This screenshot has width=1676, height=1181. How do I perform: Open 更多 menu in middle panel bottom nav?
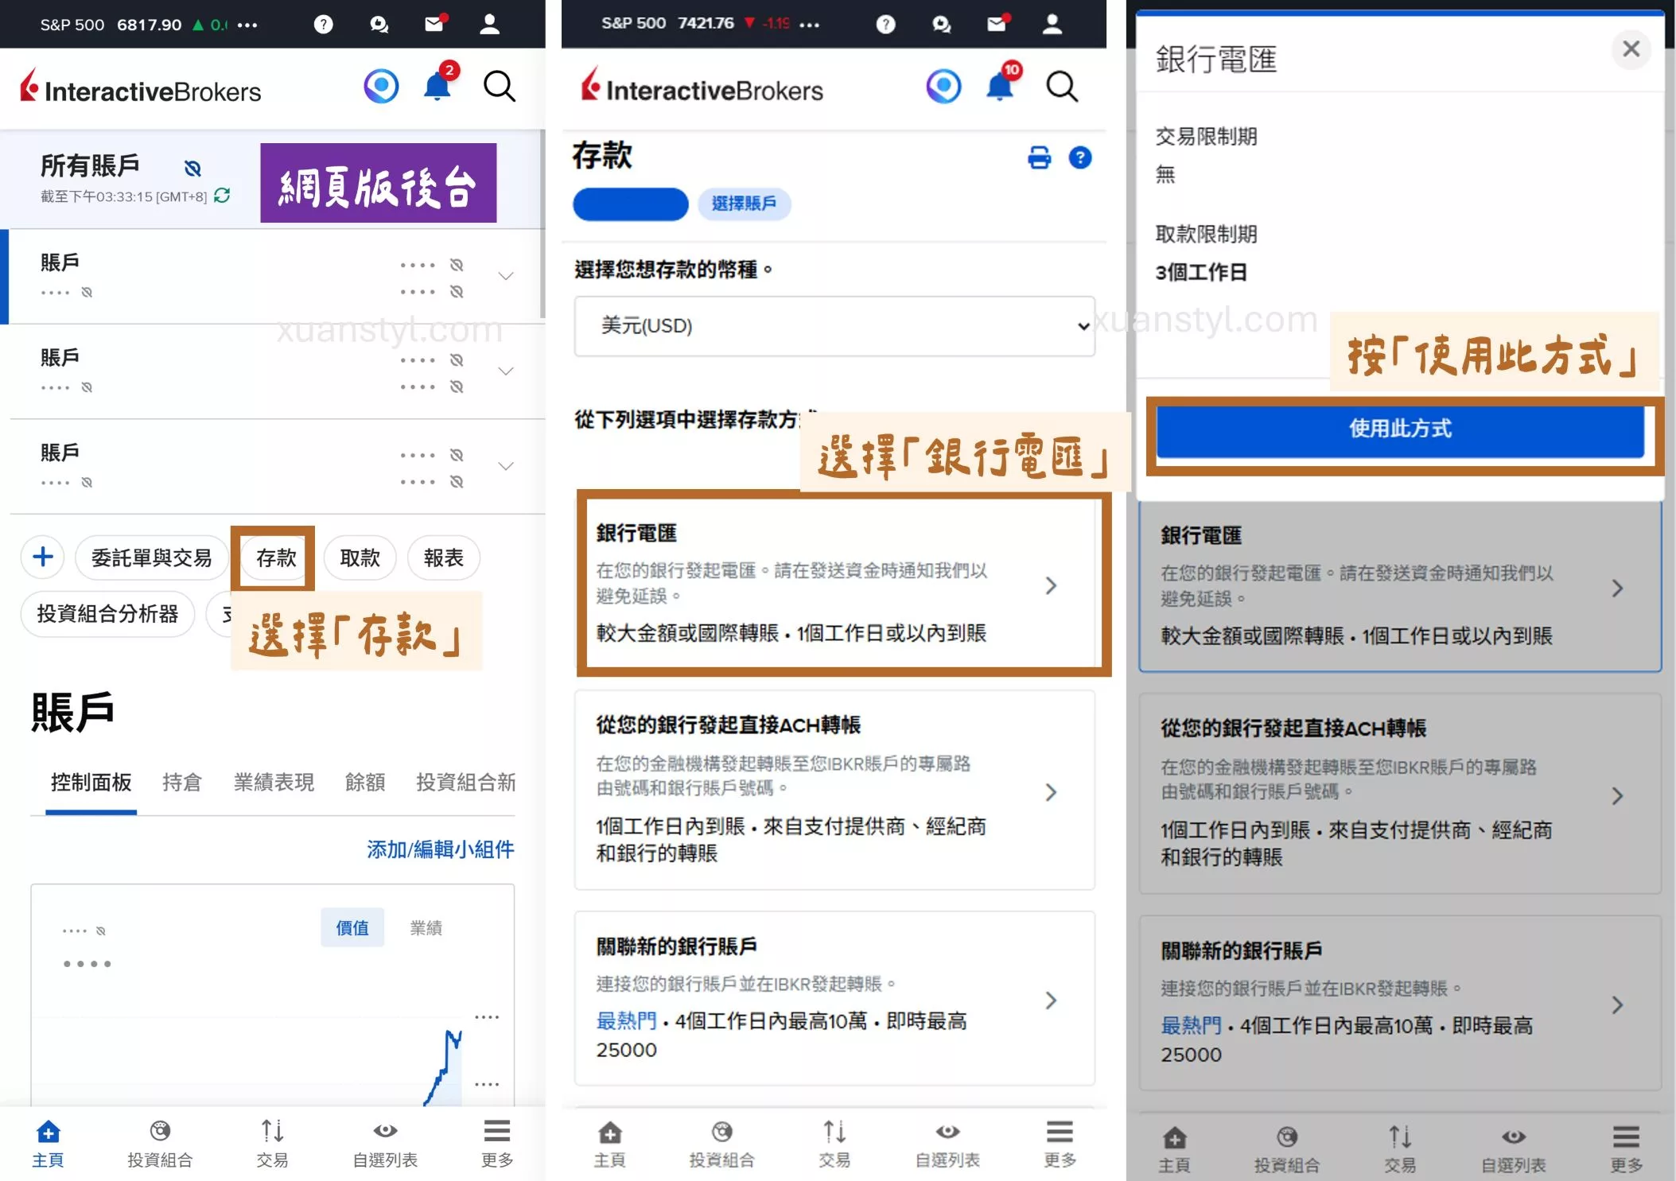click(x=1060, y=1144)
